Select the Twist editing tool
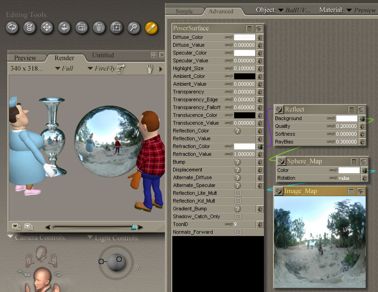This screenshot has height=292, width=378. (29, 28)
